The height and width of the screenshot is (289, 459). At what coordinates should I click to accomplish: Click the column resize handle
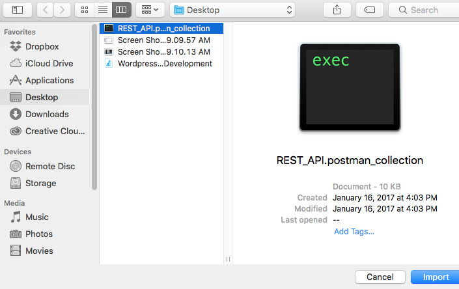(228, 259)
